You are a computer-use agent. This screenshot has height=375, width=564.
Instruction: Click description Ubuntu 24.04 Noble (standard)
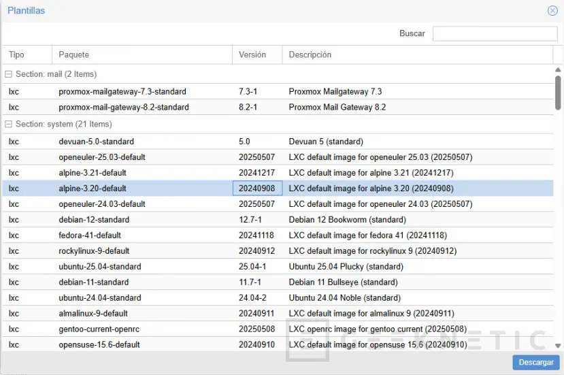tap(344, 298)
